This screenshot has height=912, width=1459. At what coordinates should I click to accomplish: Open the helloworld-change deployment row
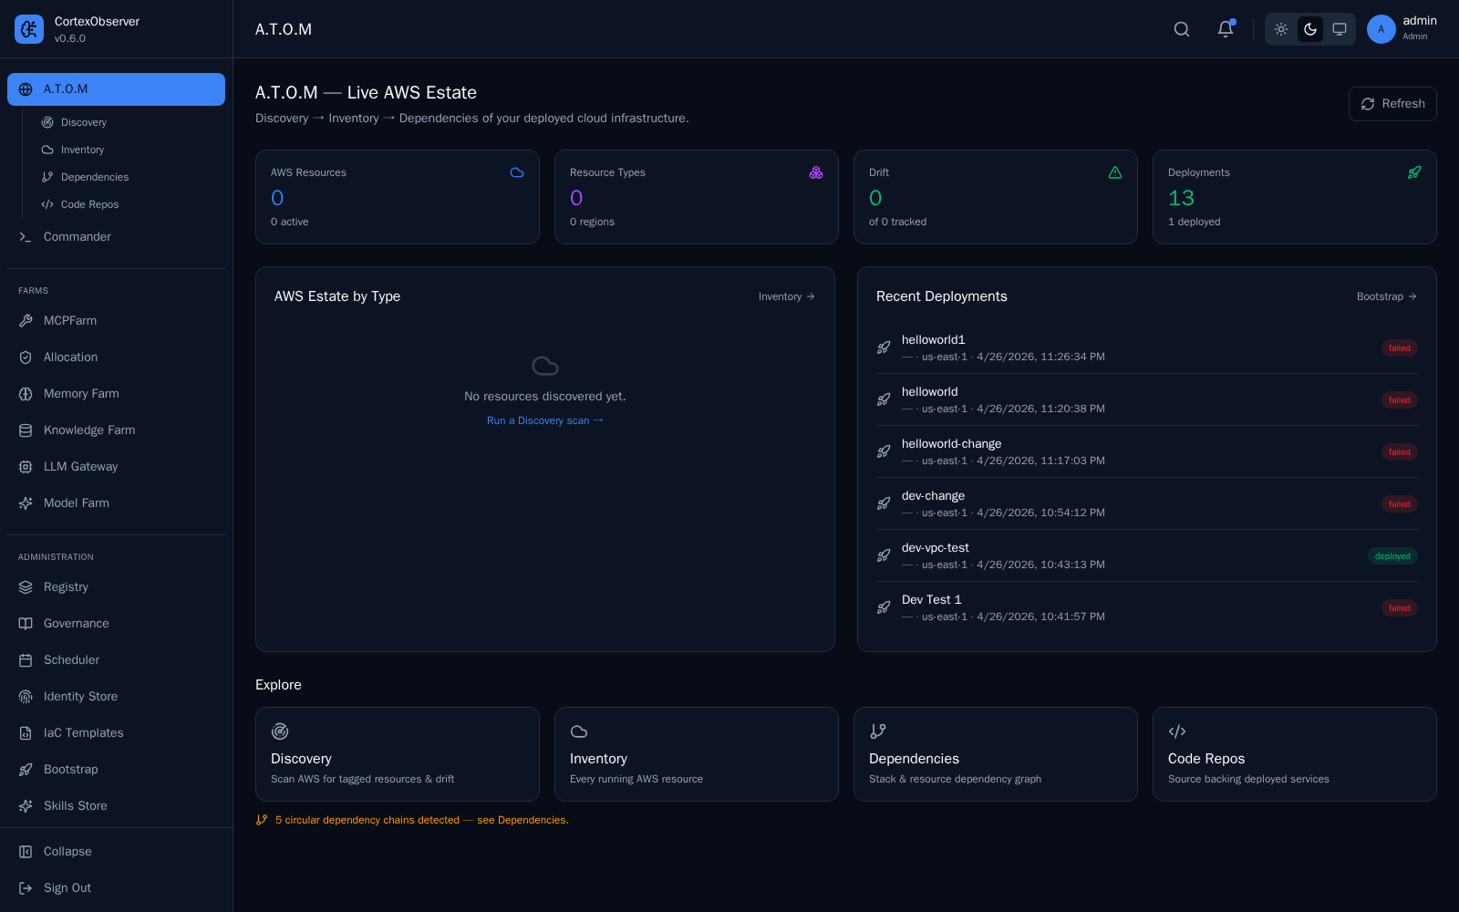coord(1147,451)
